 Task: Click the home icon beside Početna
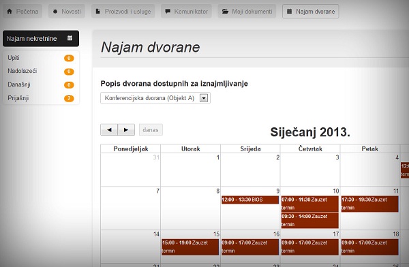10,11
